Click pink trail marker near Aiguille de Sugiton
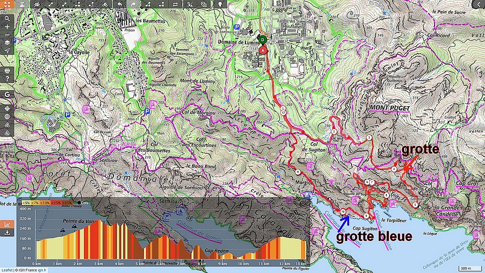This screenshot has width=485, height=273. (355, 201)
